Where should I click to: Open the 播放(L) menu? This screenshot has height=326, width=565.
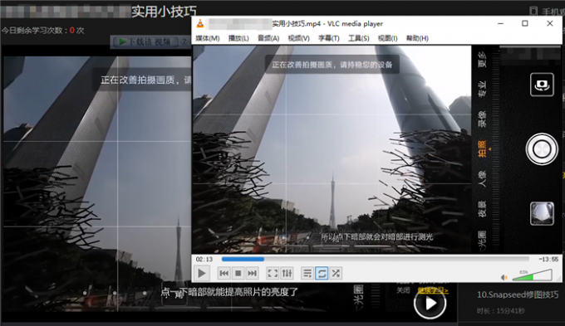click(x=238, y=38)
